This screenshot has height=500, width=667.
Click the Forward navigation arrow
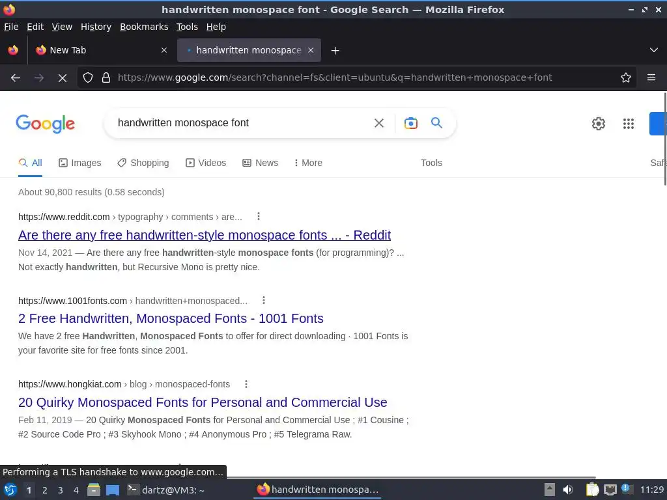[38, 78]
